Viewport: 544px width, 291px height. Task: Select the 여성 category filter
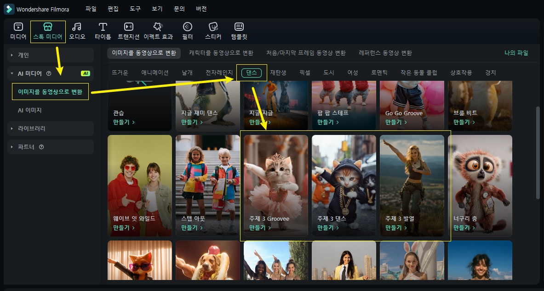click(x=353, y=73)
